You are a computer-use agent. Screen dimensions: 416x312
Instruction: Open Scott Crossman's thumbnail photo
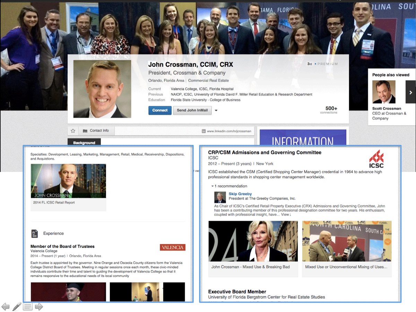(384, 92)
